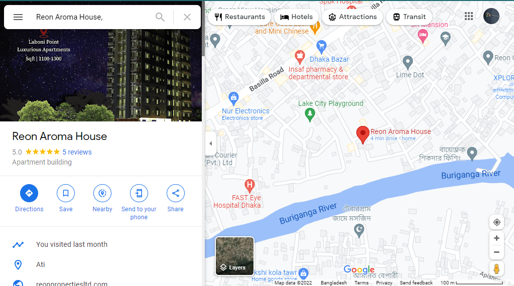Clear the search with the X button
This screenshot has width=514, height=286.
187,17
